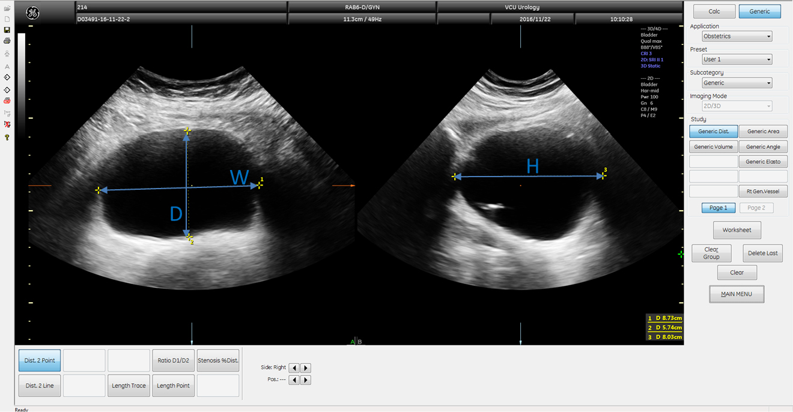Open the Calc tab

point(714,11)
